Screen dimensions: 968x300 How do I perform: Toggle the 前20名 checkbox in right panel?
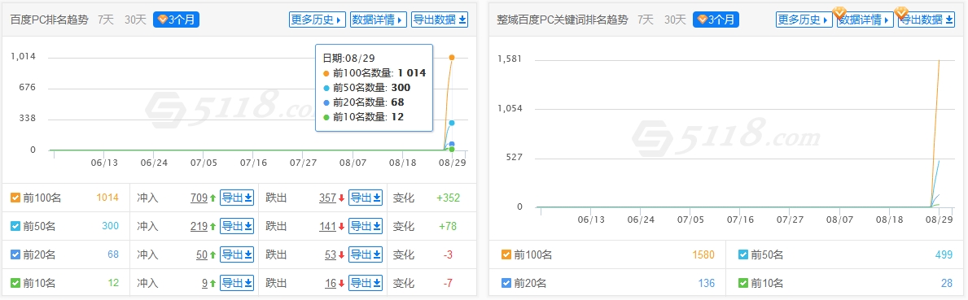(506, 284)
